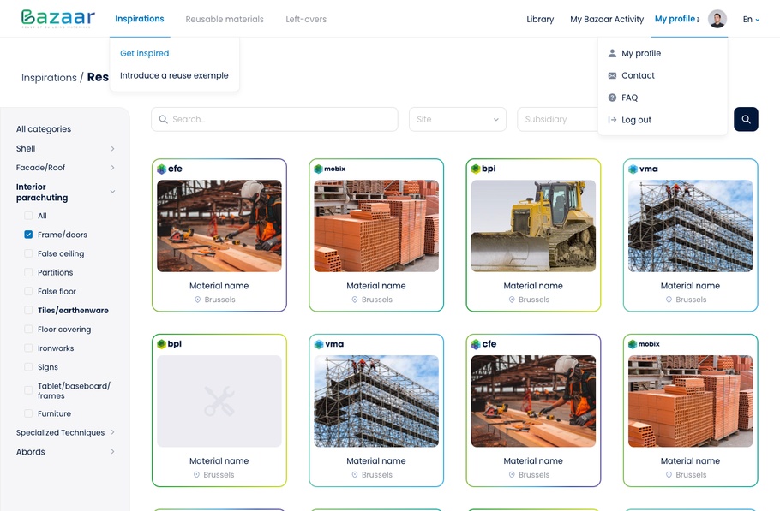Uncheck the Frame/doors checkbox
Screen dimensions: 780x511
click(28, 235)
